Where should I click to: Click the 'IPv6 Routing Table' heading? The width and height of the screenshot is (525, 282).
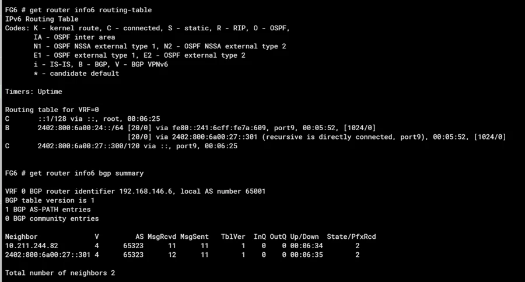(x=41, y=19)
